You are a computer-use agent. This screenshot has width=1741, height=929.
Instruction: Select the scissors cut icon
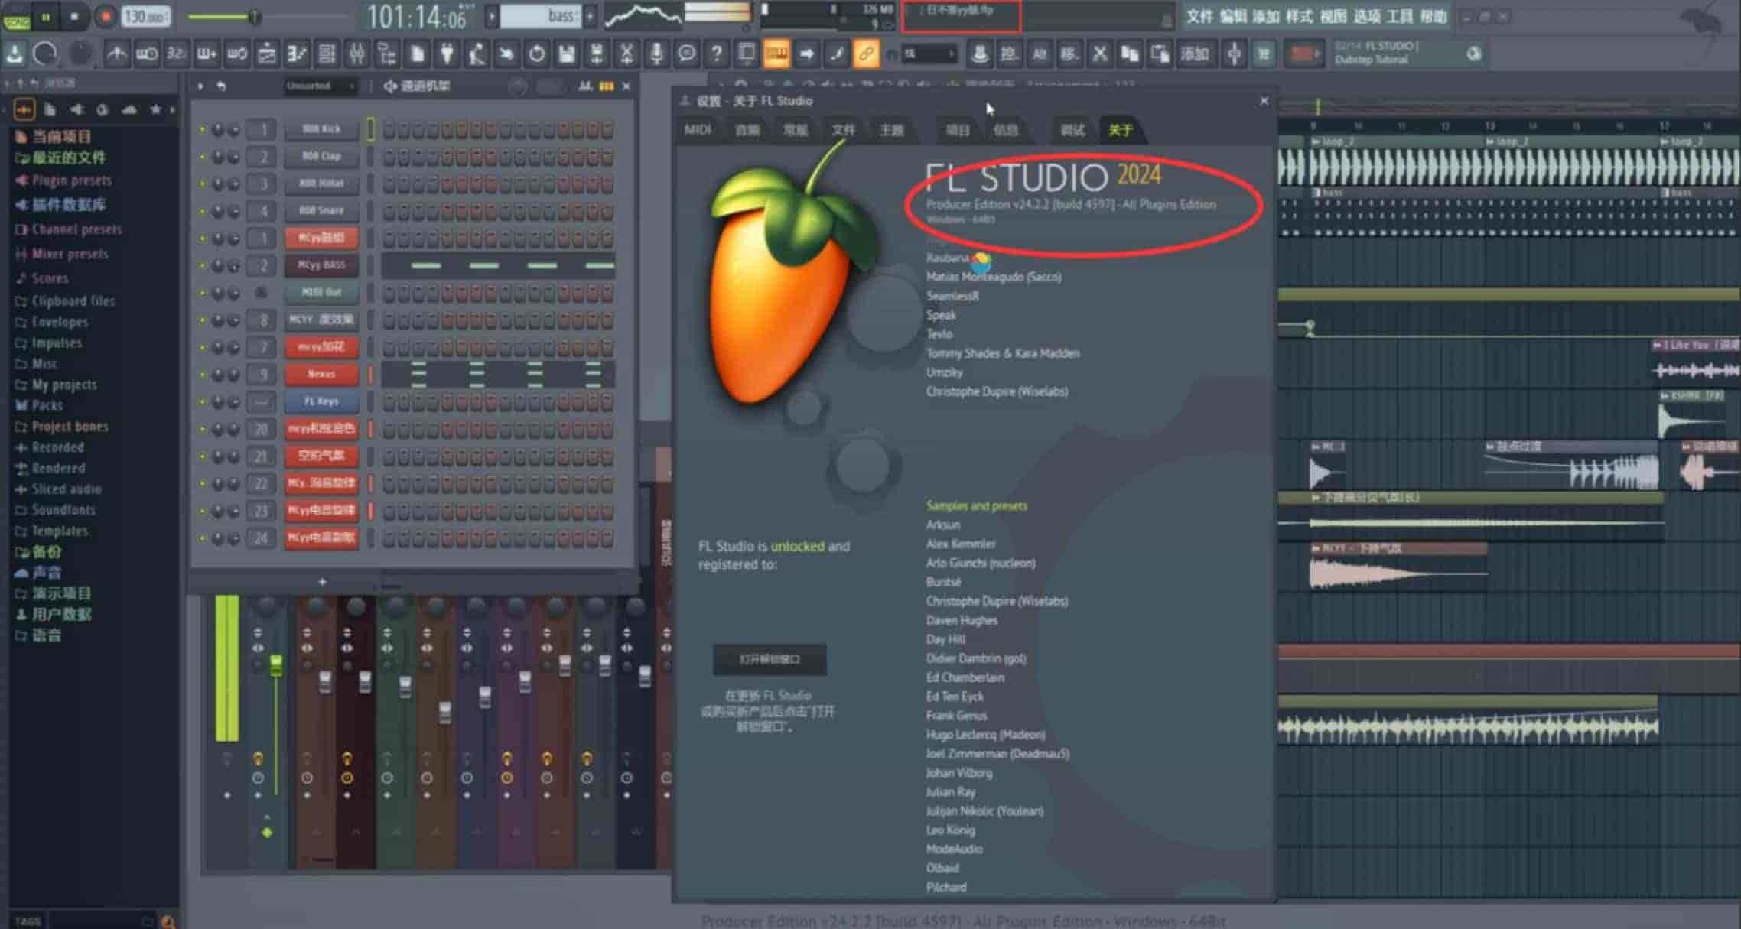tap(626, 54)
